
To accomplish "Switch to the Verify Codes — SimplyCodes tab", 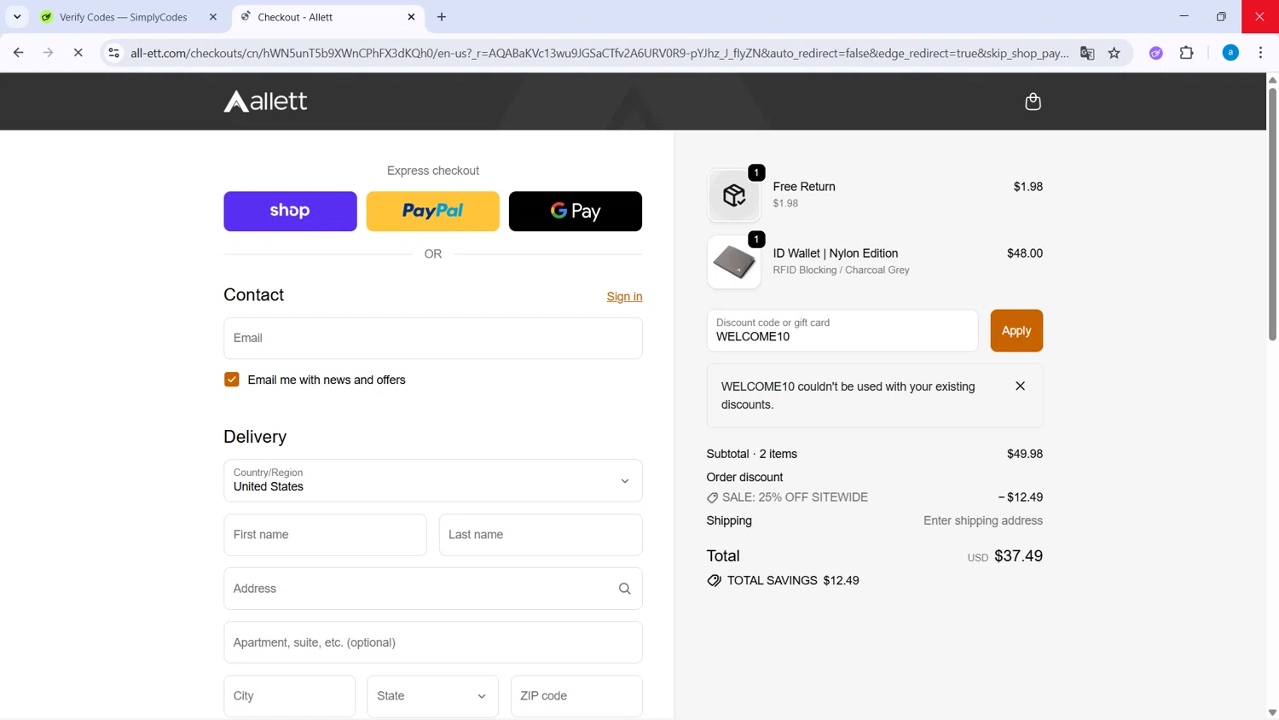I will pyautogui.click(x=124, y=17).
